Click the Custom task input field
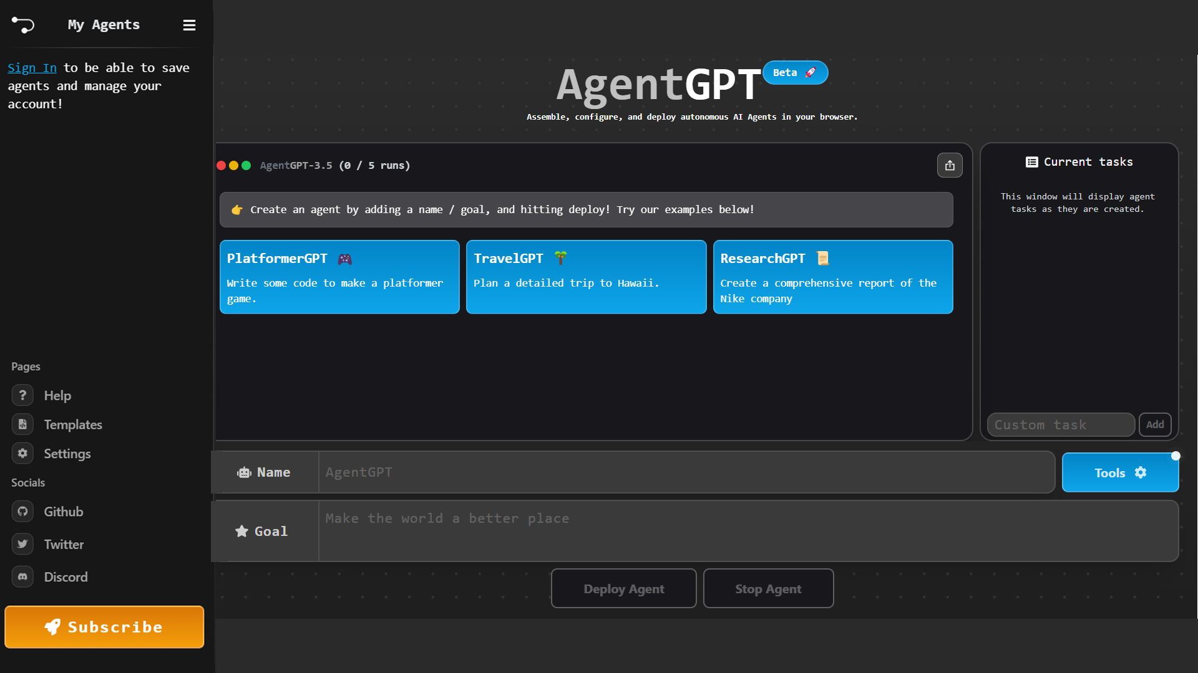 point(1061,424)
